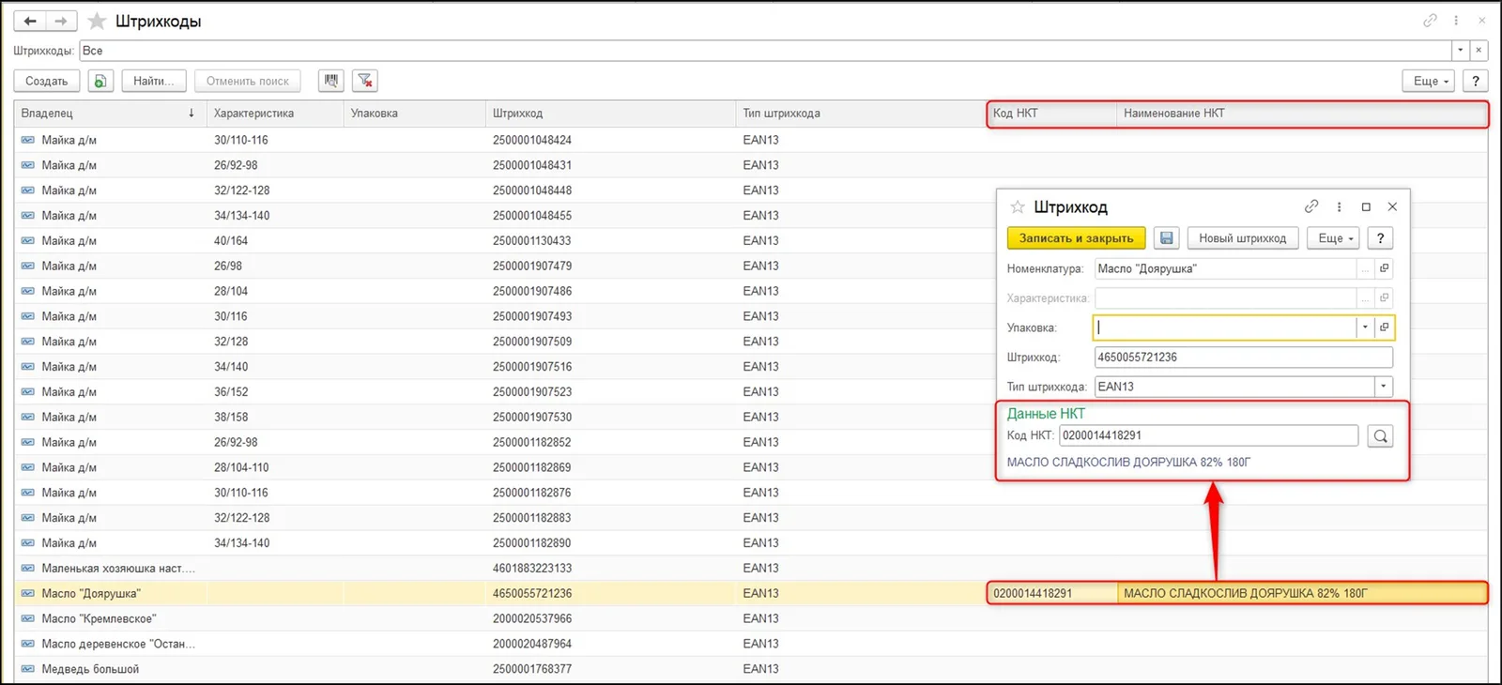Screen dimensions: 1502x685
Task: Expand the Штрихкоды filter dropdown
Action: 1460,51
